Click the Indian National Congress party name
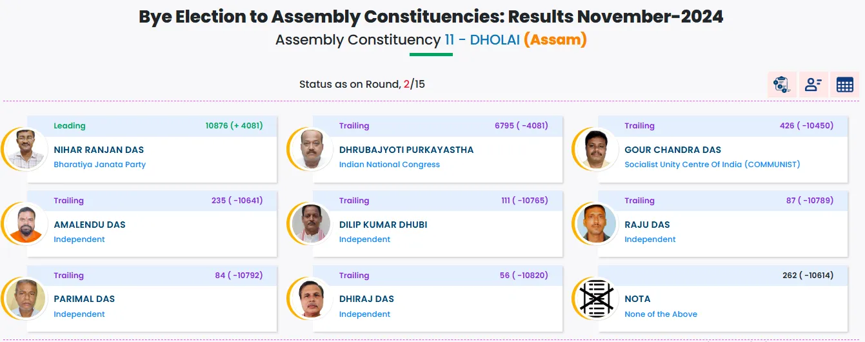This screenshot has width=865, height=342. (x=389, y=165)
